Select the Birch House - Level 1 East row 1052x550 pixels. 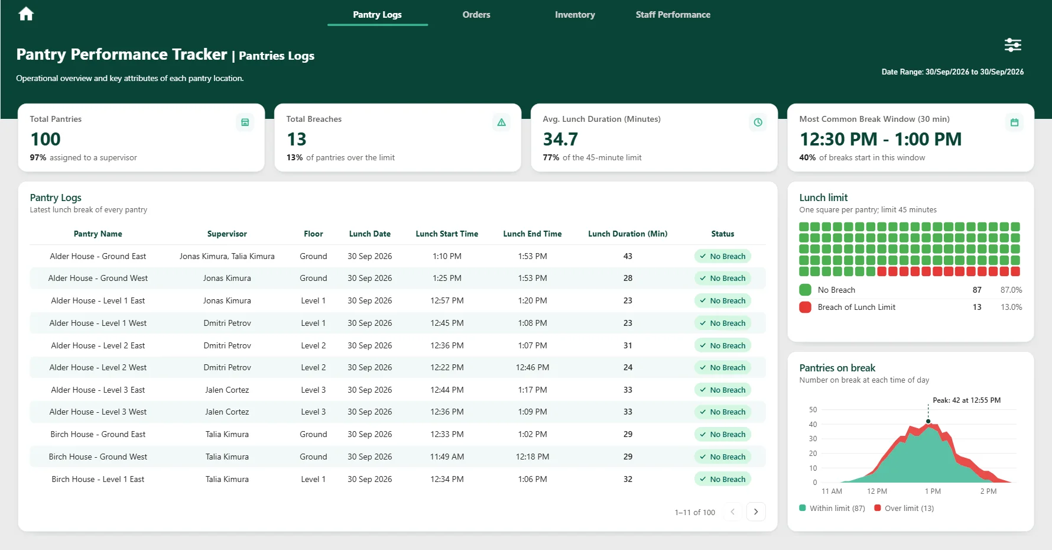click(x=398, y=479)
